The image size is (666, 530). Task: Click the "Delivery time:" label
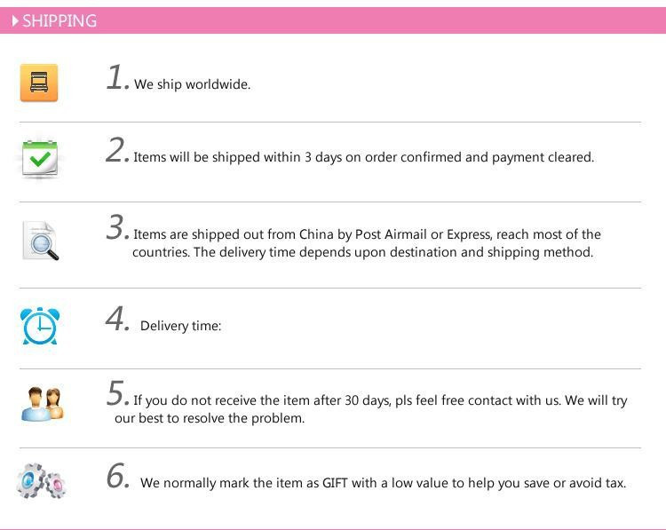click(181, 326)
